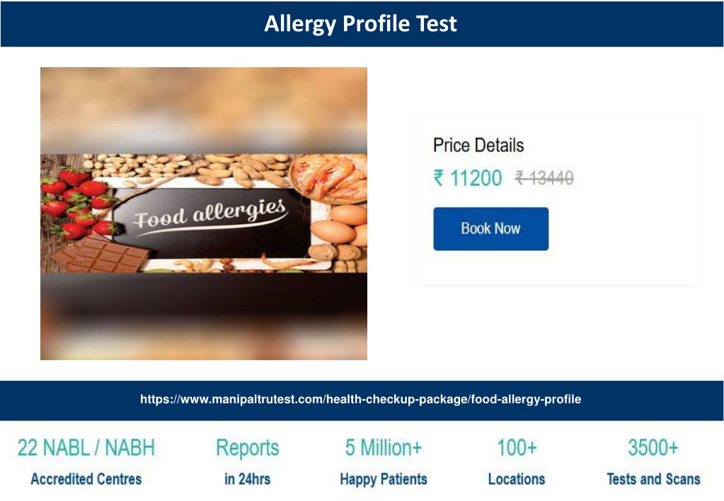Screen dimensions: 724x501
Task: Click the Book Now button
Action: [x=491, y=229]
